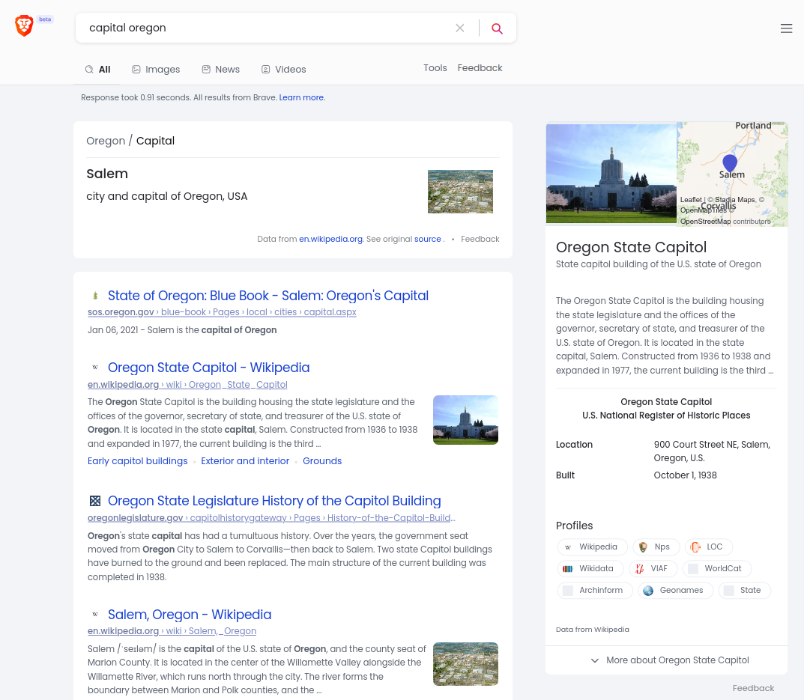Clear the search query with the X icon
The height and width of the screenshot is (700, 804).
pyautogui.click(x=460, y=28)
